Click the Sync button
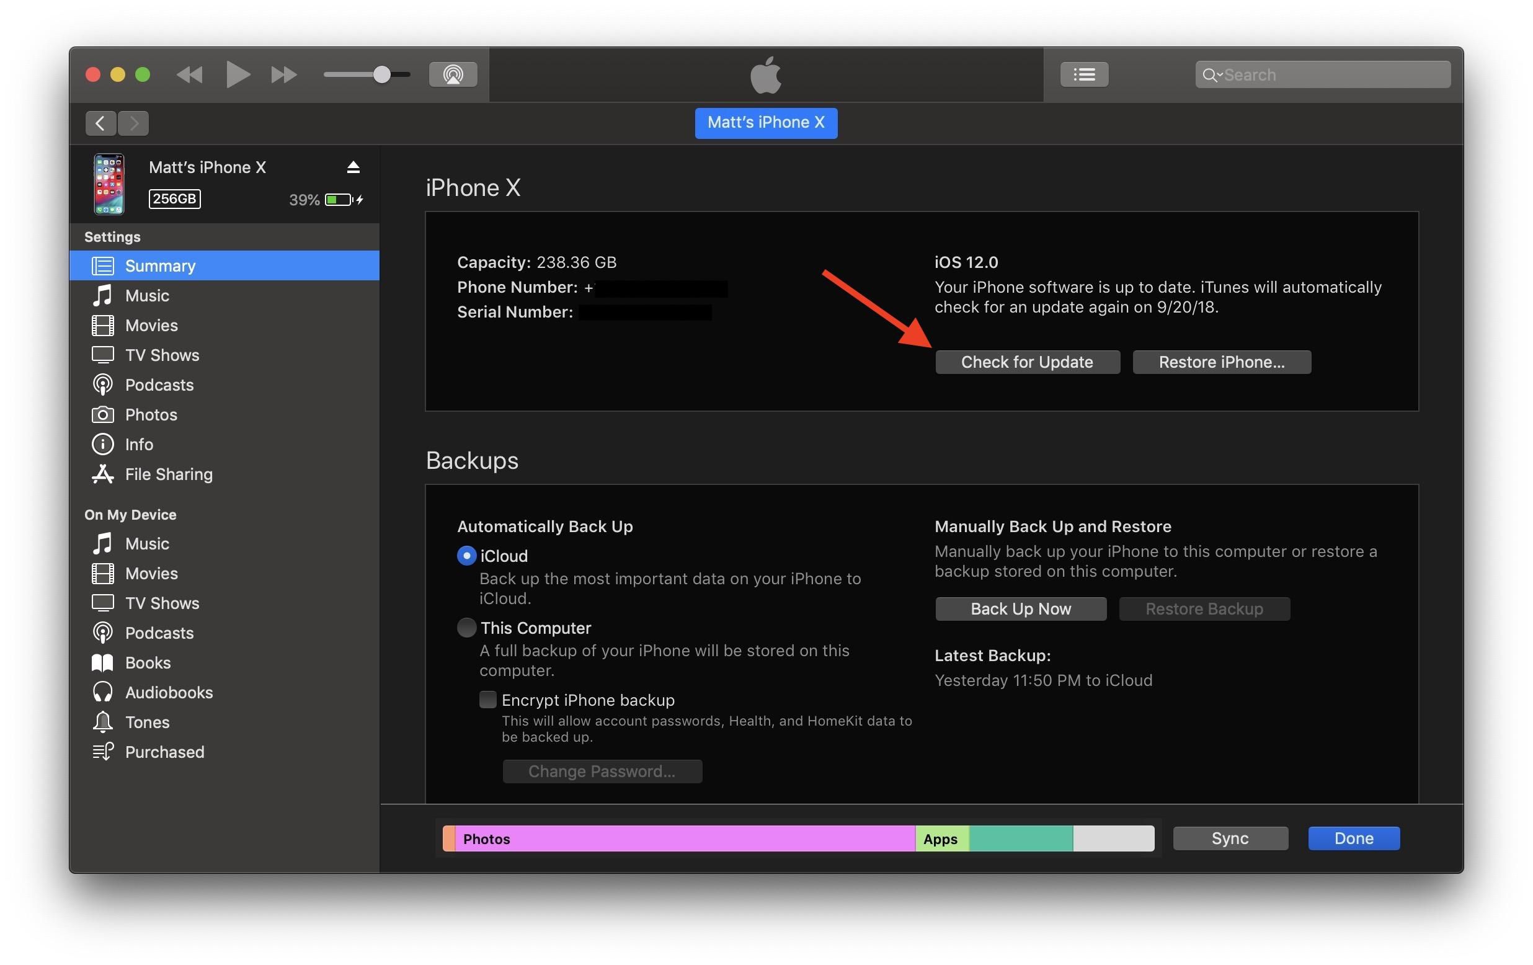1533x965 pixels. click(x=1230, y=838)
